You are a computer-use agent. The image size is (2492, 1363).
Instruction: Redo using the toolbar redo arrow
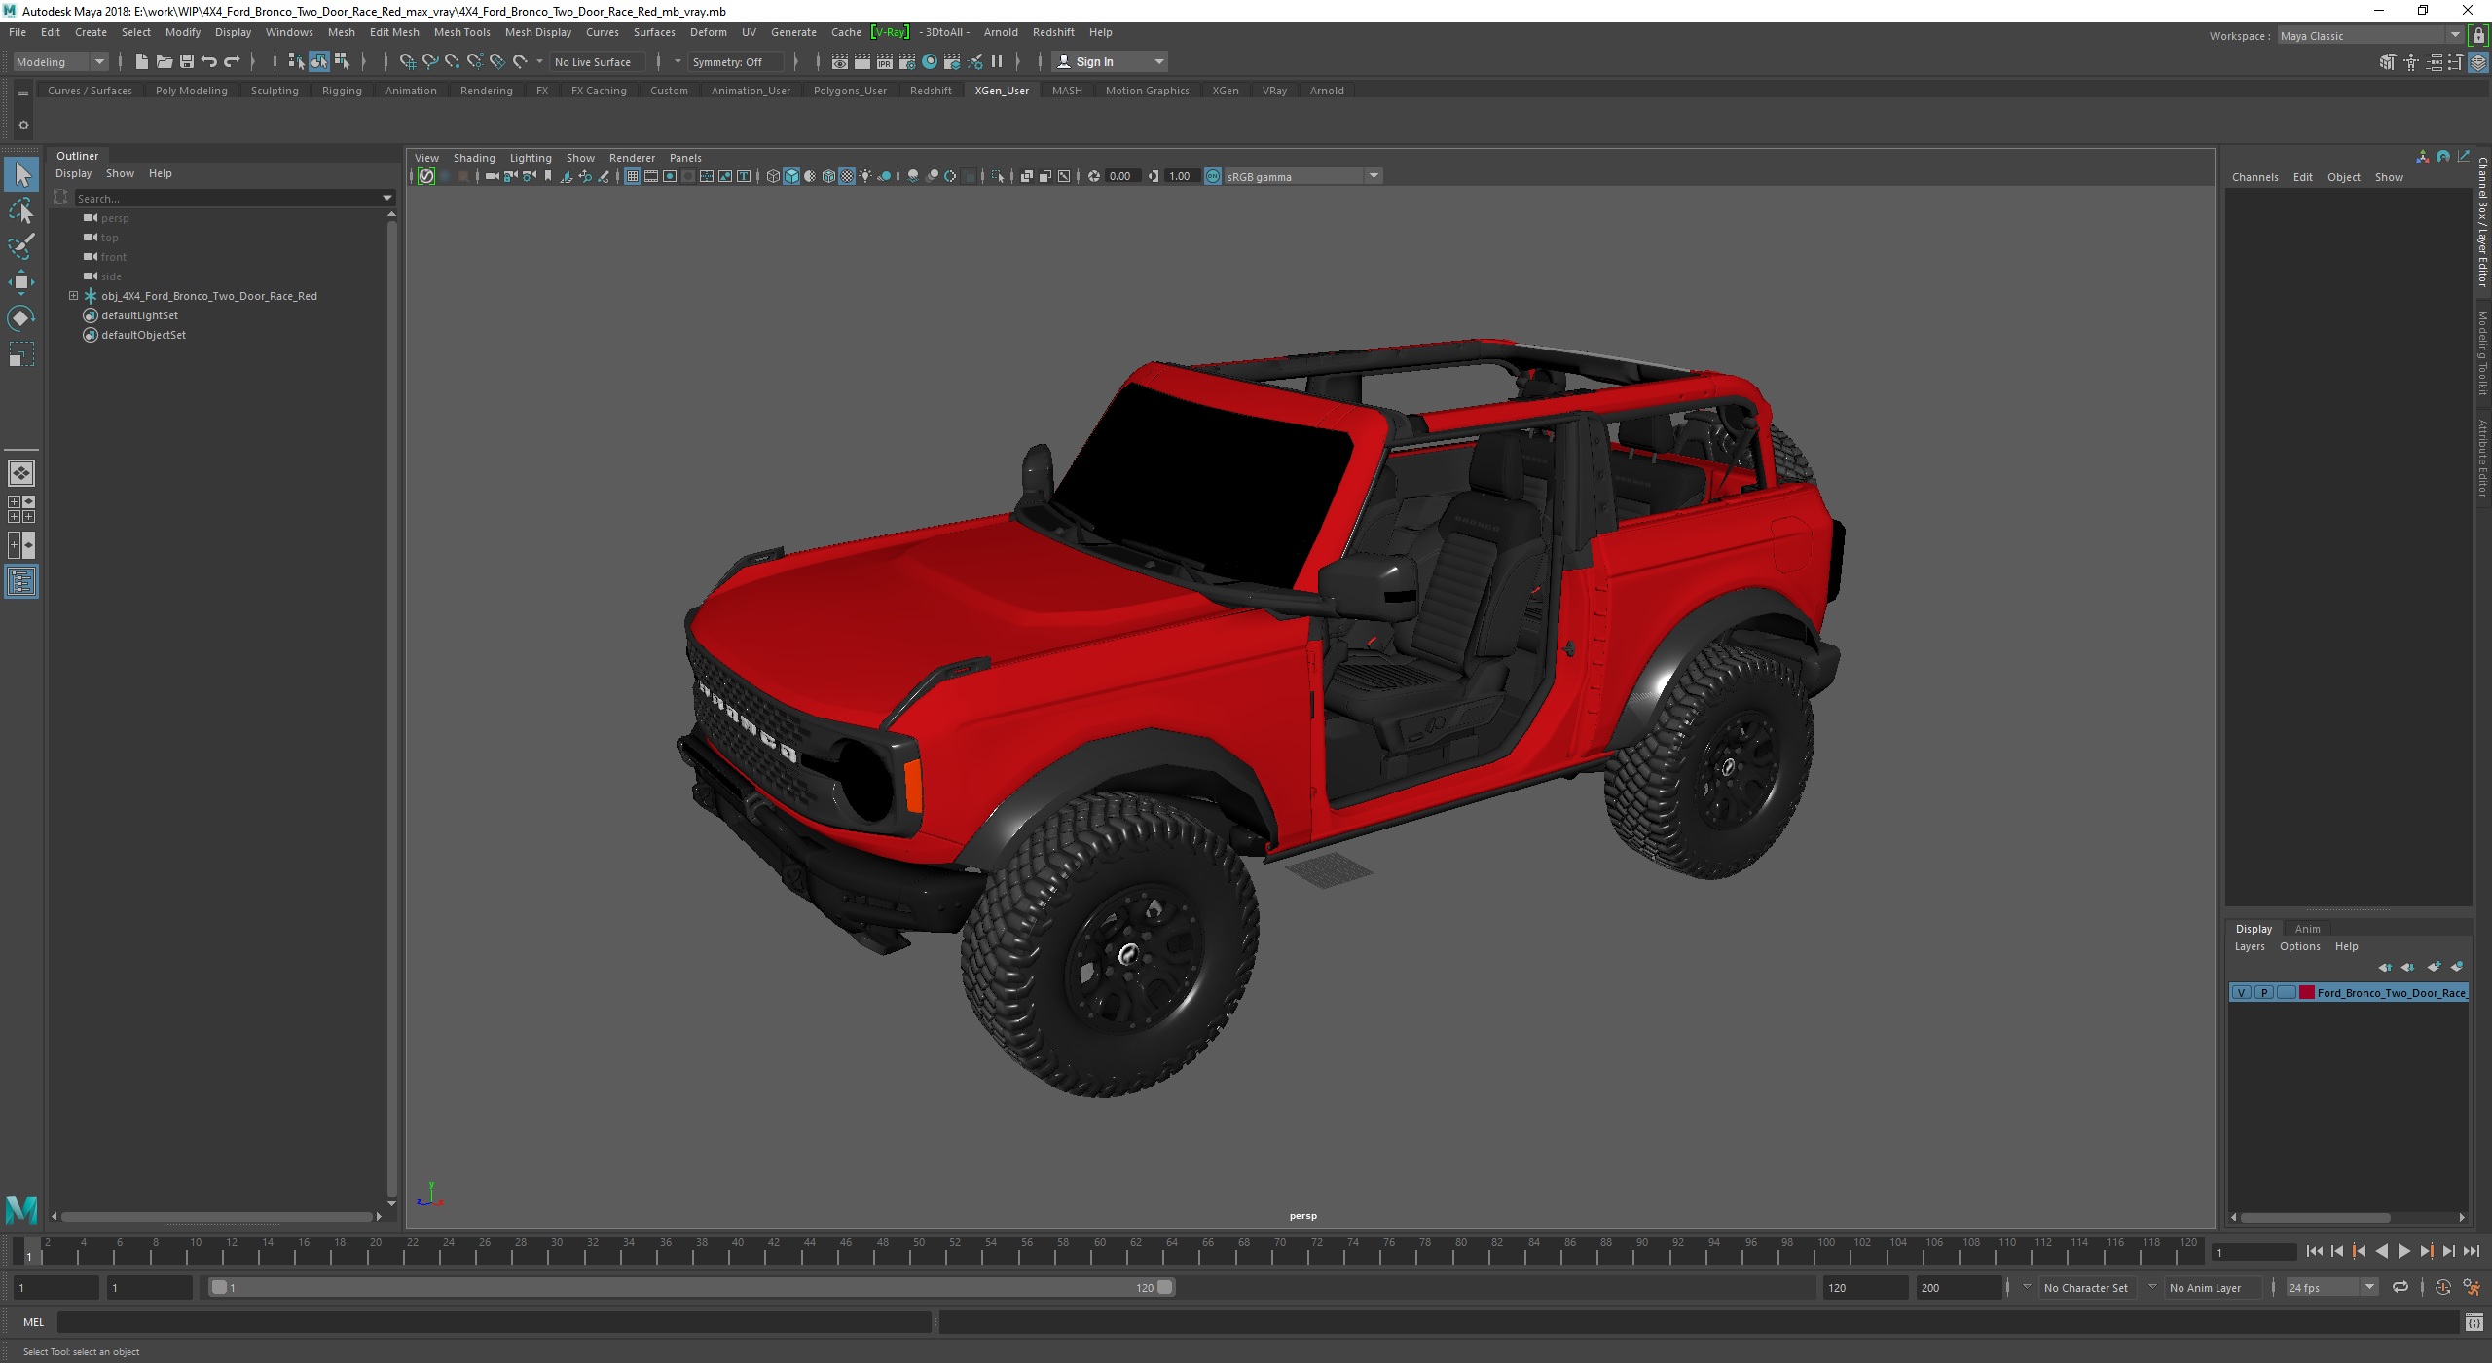tap(232, 61)
